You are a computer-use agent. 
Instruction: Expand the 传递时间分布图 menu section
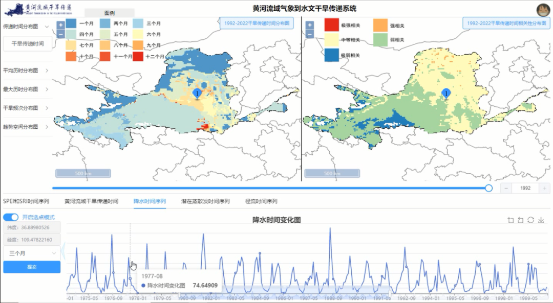coord(27,27)
